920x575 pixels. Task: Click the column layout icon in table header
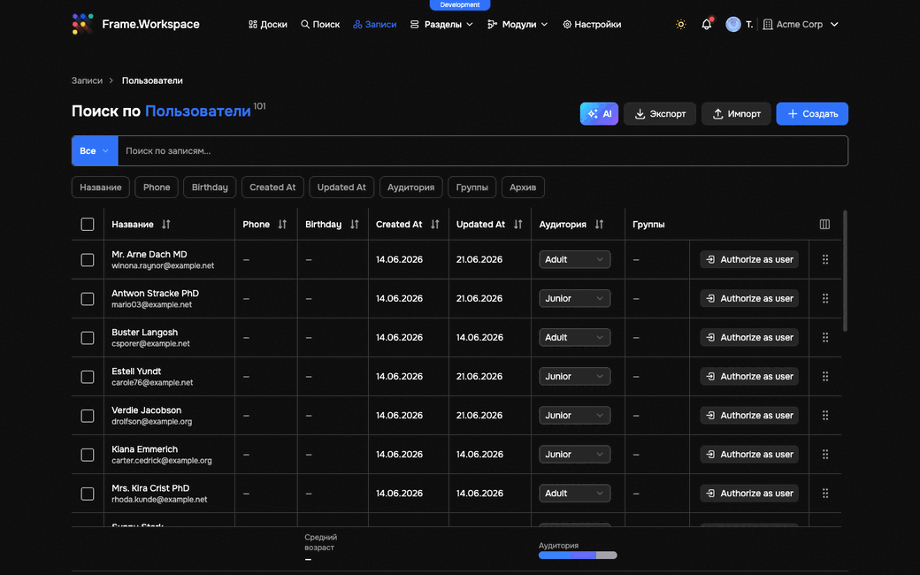click(x=824, y=224)
